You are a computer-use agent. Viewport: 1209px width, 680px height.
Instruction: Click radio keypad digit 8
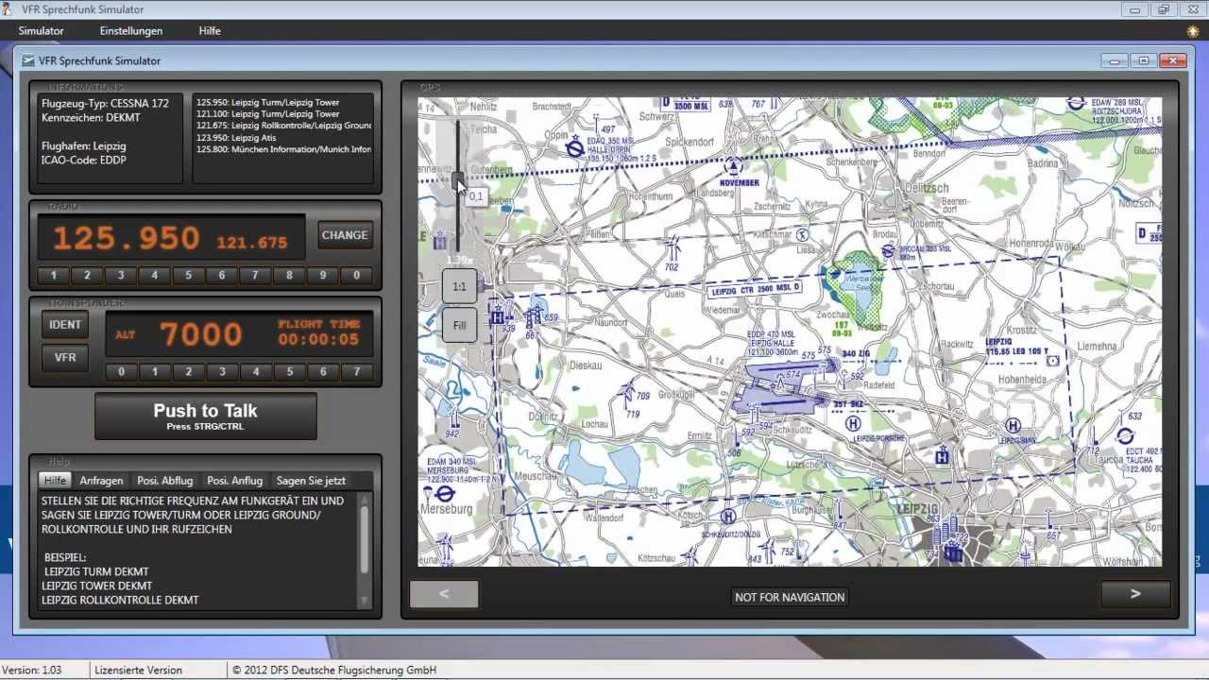coord(289,276)
